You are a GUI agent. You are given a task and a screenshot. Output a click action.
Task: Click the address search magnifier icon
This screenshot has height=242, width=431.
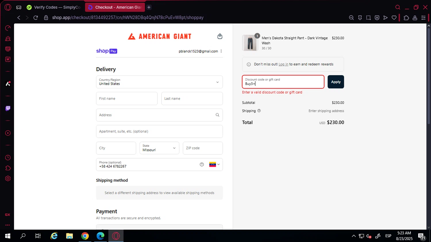(218, 115)
